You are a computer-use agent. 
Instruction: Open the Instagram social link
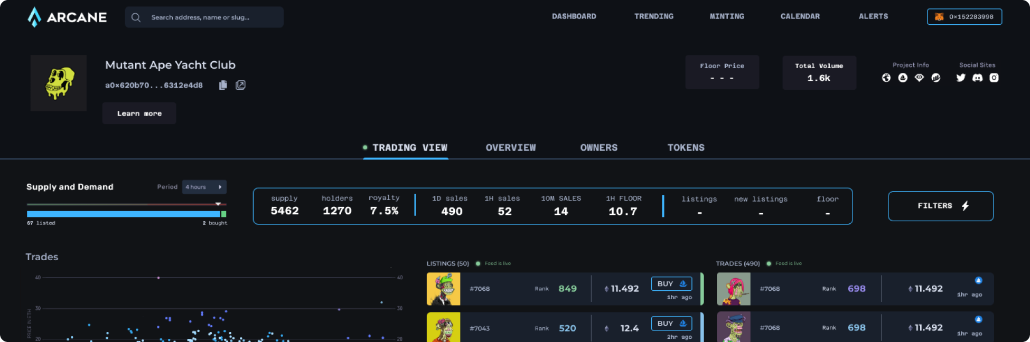click(994, 78)
